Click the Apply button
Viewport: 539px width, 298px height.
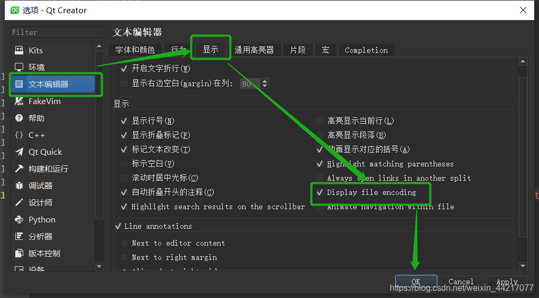(507, 282)
